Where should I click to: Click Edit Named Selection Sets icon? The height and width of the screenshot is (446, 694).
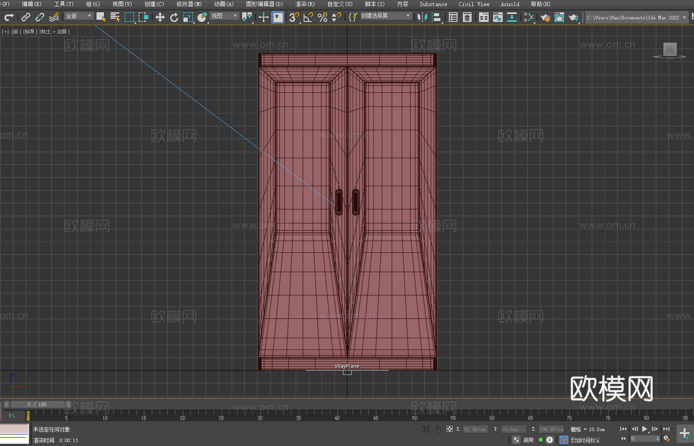[353, 17]
